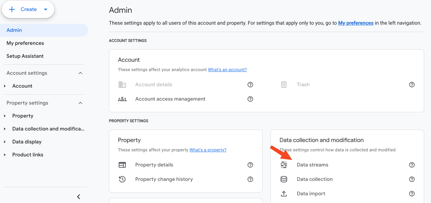
Task: Open Data collection and modification sidebar item
Action: click(x=48, y=129)
